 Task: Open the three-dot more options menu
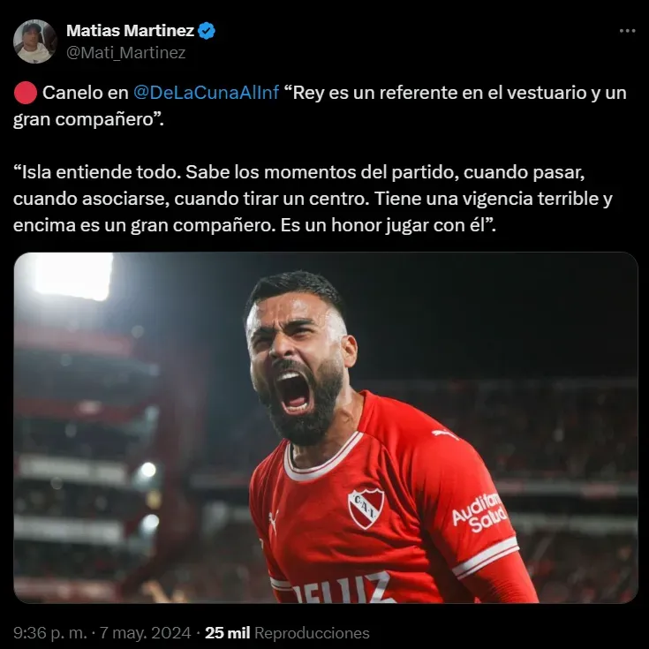pos(627,31)
